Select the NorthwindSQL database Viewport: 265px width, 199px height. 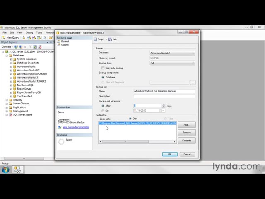[x=25, y=85]
